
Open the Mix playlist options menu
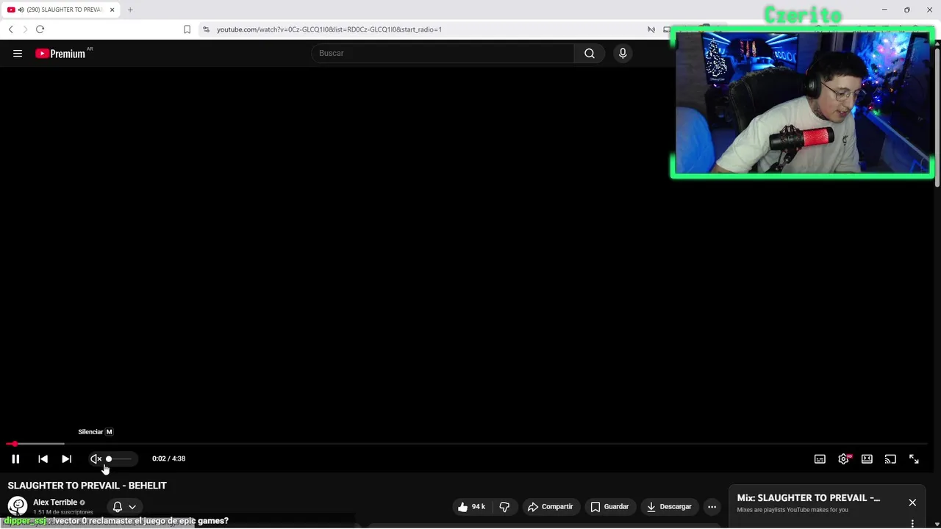coord(912,524)
